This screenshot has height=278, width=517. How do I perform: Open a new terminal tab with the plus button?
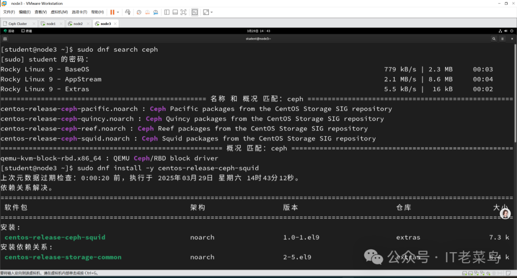click(5, 39)
